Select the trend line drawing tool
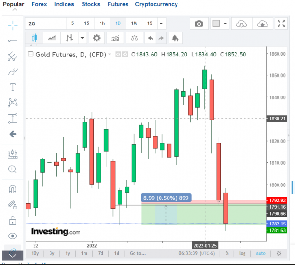 click(x=13, y=41)
